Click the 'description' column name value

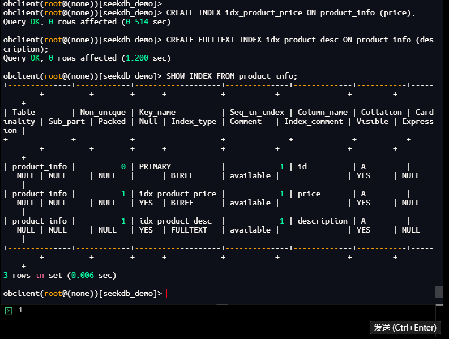click(x=322, y=221)
